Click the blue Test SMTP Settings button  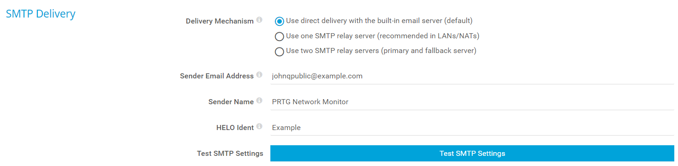tap(472, 153)
